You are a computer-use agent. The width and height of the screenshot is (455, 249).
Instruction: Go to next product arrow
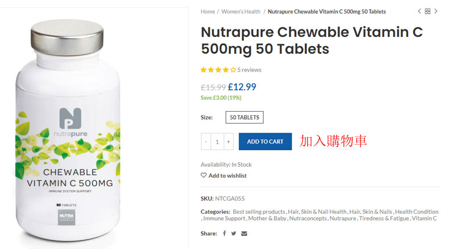tap(436, 11)
